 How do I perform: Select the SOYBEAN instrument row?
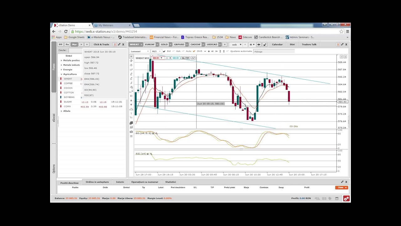coord(69,97)
